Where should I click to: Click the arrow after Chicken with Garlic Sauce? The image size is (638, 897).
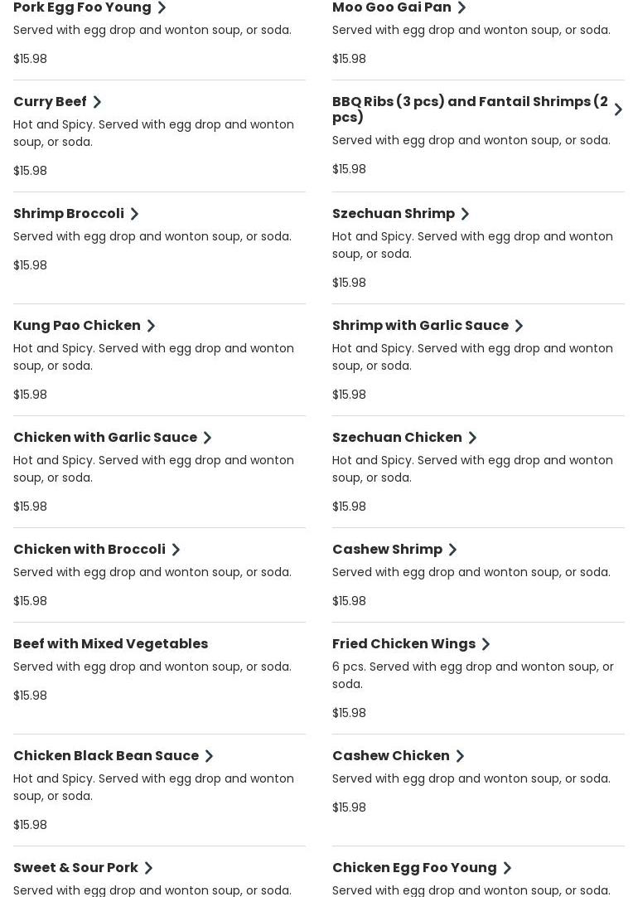(x=207, y=438)
